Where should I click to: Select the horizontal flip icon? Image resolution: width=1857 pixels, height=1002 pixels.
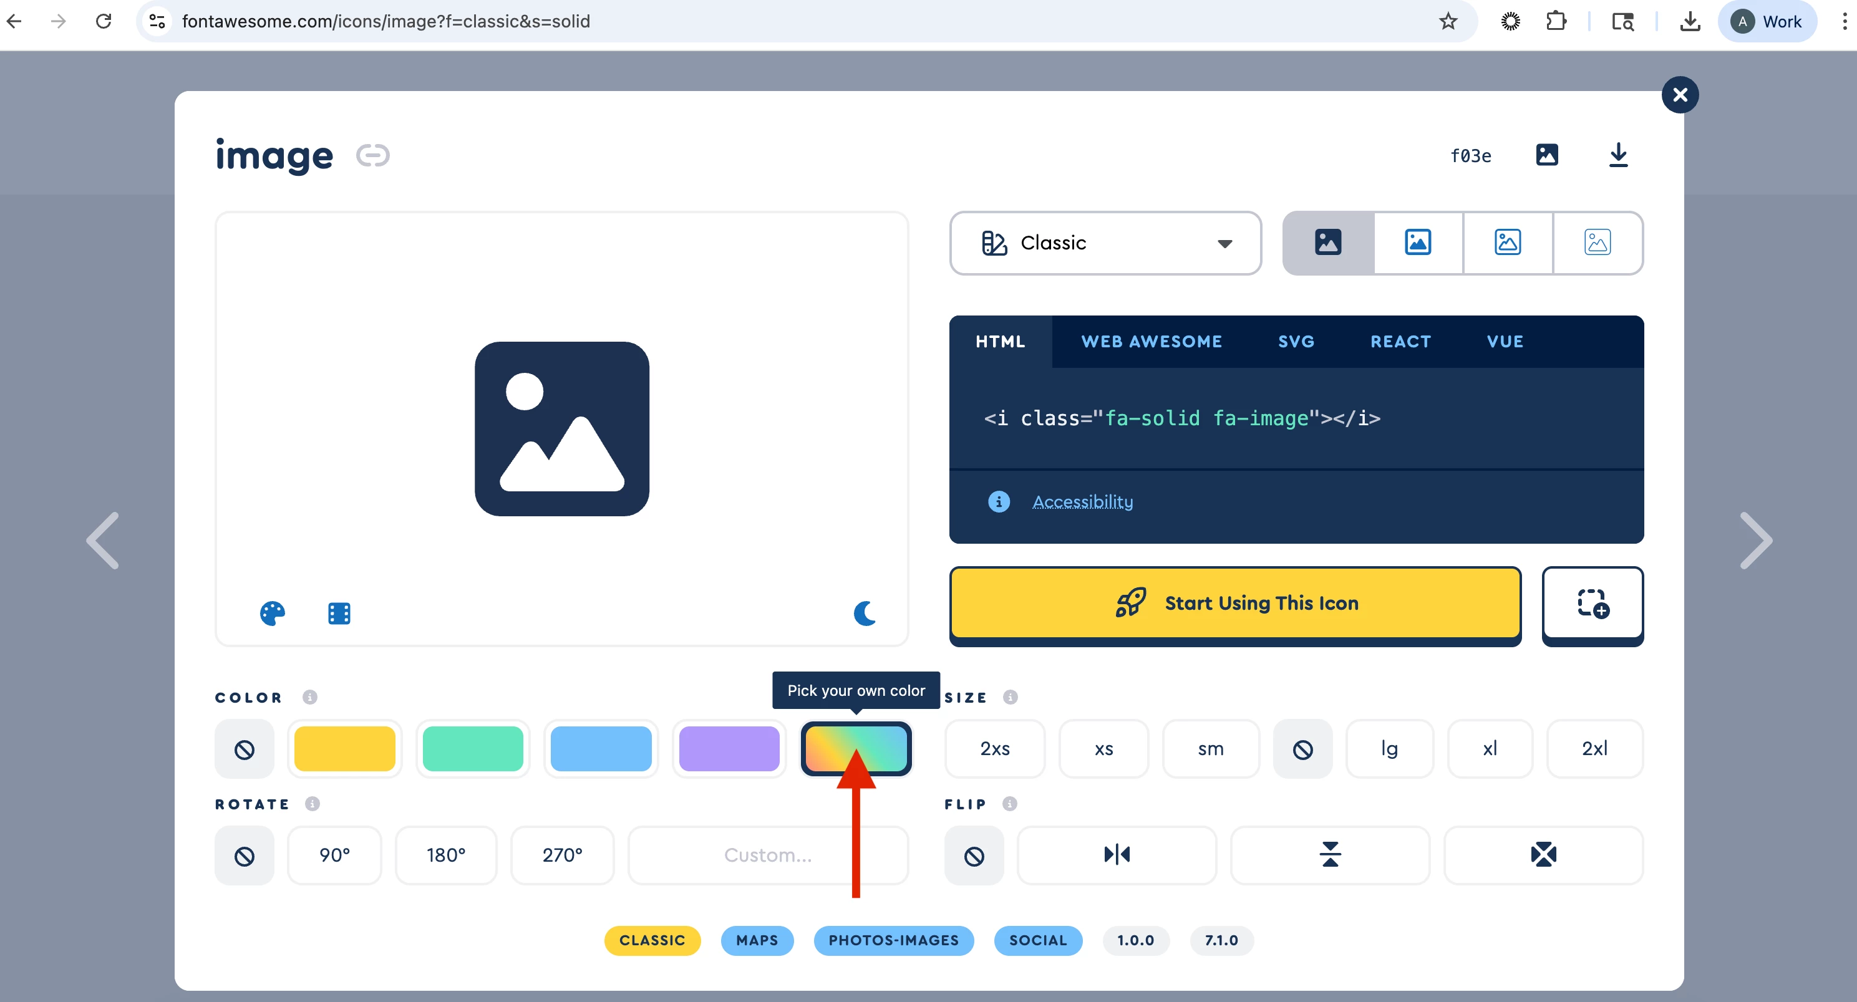tap(1116, 854)
